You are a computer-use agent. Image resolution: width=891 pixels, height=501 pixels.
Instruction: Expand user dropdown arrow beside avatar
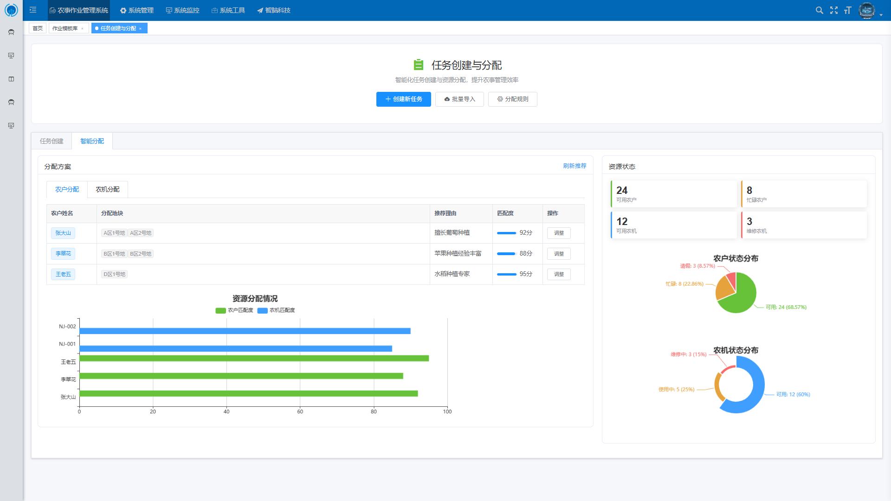click(x=881, y=15)
